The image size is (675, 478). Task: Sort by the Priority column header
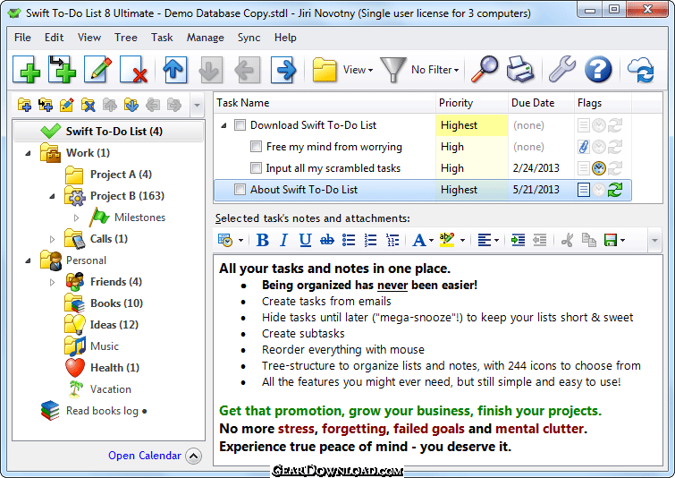tap(471, 103)
